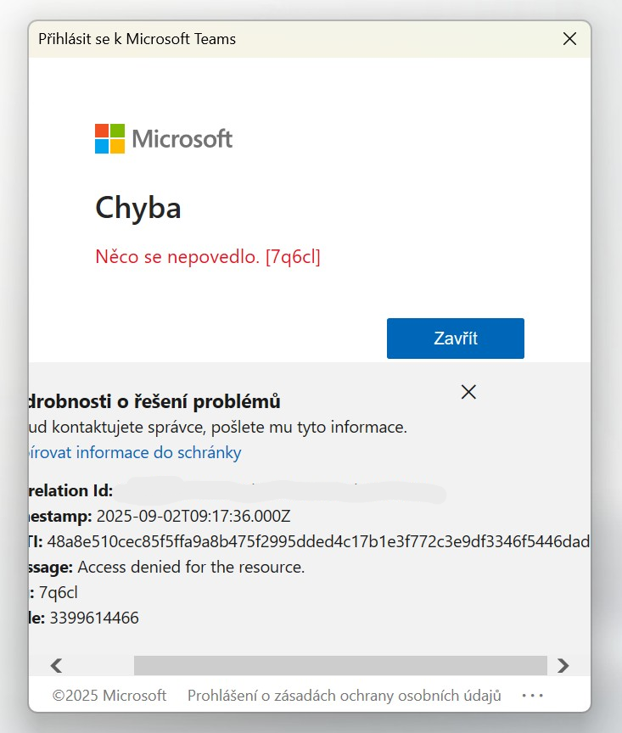Dismiss the troubleshooting details panel

[468, 392]
